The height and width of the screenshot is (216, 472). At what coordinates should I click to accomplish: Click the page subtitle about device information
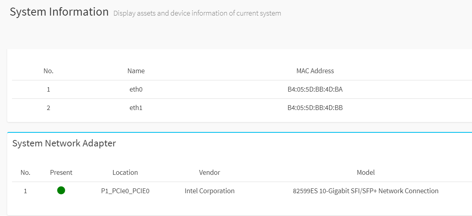click(197, 13)
